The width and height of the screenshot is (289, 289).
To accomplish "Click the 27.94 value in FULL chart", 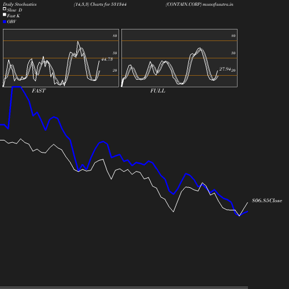I will (225, 69).
